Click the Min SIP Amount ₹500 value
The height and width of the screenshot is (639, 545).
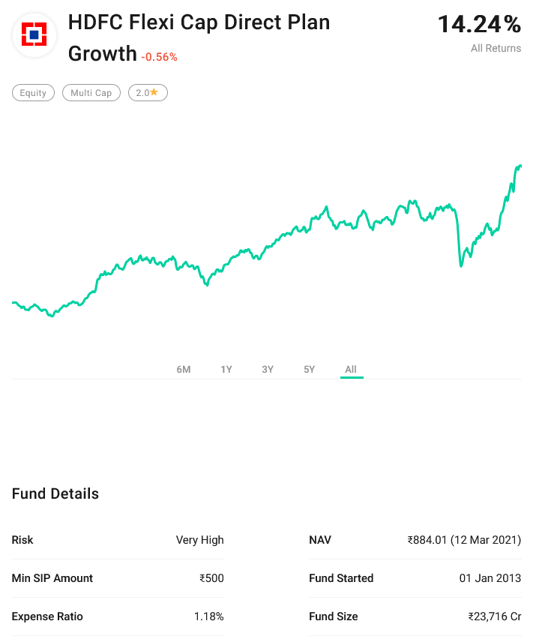pos(211,578)
